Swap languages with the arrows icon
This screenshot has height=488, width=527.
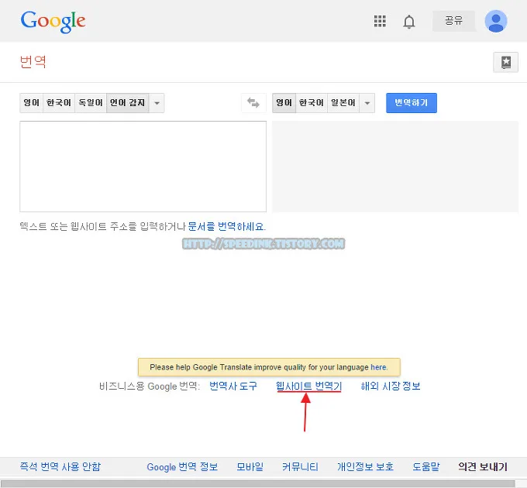tap(253, 103)
